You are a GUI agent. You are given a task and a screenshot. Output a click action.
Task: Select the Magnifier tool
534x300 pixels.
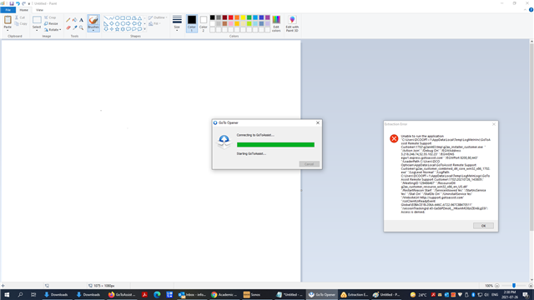pos(81,27)
